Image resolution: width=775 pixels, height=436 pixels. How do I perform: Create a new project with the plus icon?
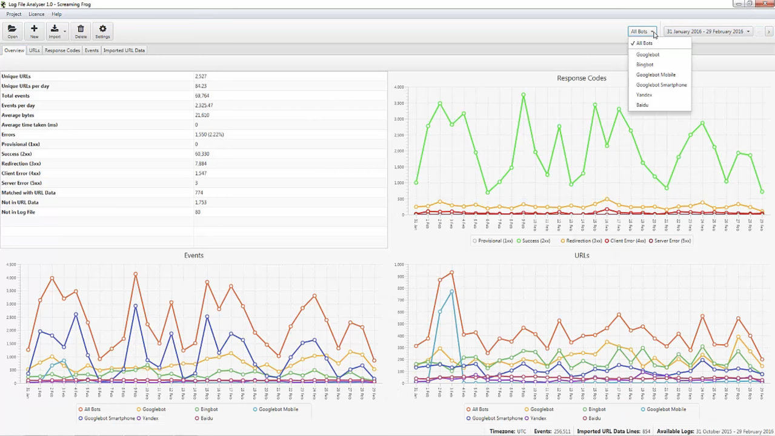[x=34, y=31]
